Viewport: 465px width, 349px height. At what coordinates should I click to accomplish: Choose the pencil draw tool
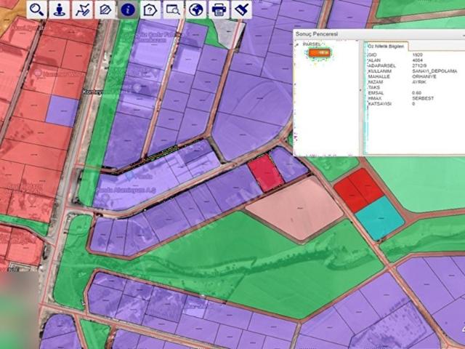[105, 9]
